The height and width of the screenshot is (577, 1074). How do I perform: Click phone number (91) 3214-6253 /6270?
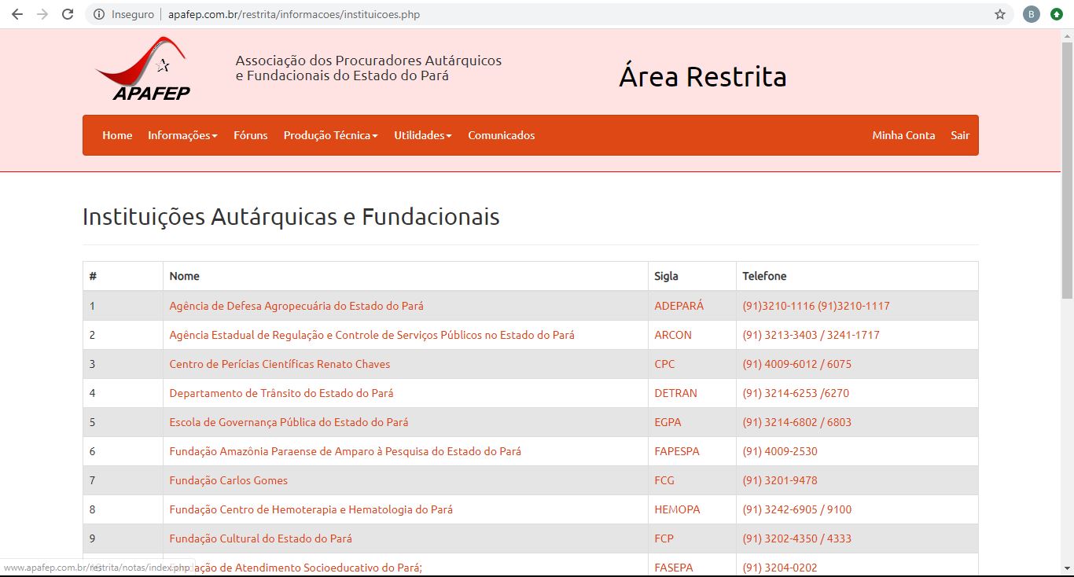click(x=796, y=393)
